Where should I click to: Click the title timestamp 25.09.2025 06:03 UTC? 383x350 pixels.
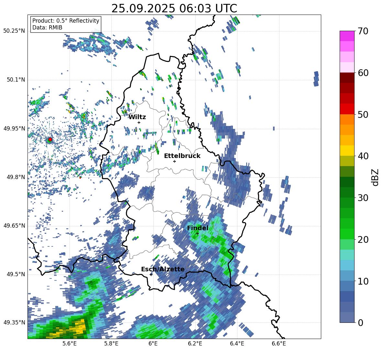click(174, 8)
